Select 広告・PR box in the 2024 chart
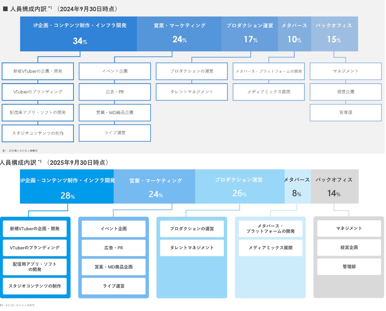Image resolution: width=386 pixels, height=311 pixels. pos(115,92)
